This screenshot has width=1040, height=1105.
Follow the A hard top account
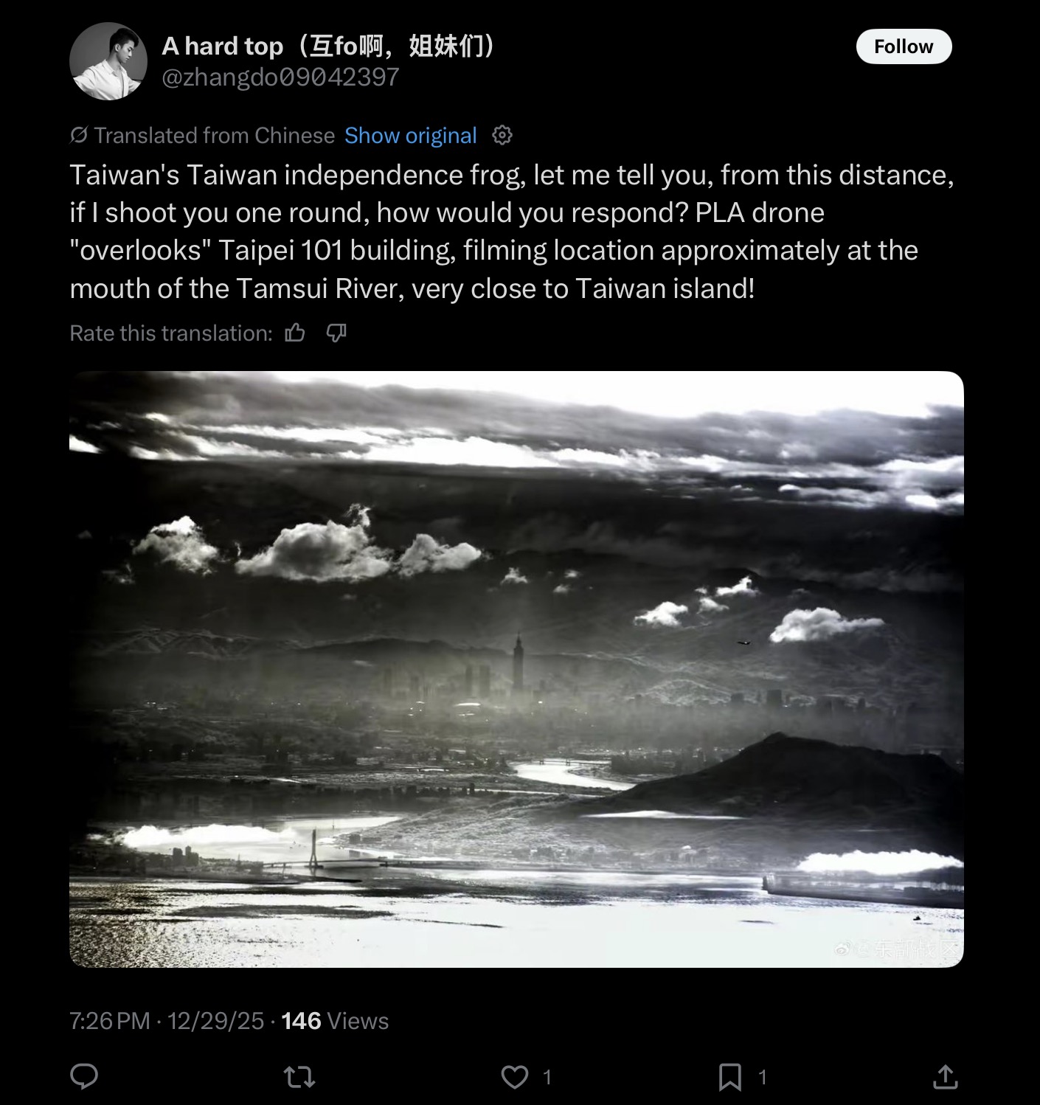pos(904,46)
